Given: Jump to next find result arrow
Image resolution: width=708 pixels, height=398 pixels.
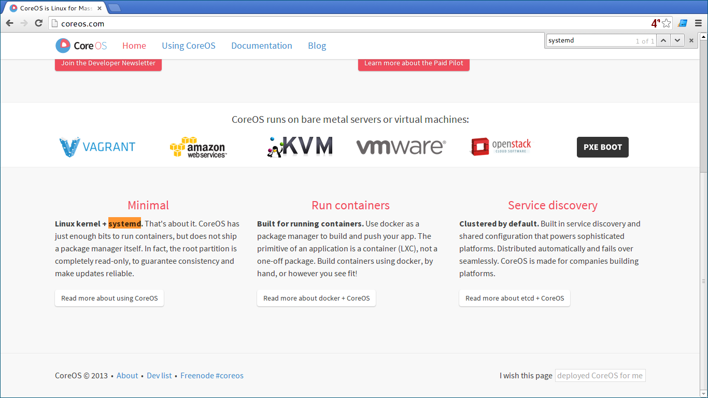Looking at the screenshot, I should click(677, 40).
